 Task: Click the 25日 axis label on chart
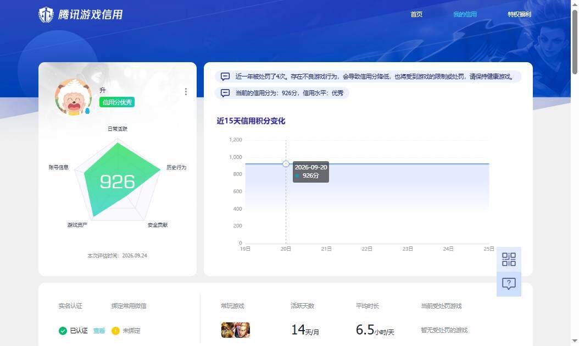coord(488,249)
